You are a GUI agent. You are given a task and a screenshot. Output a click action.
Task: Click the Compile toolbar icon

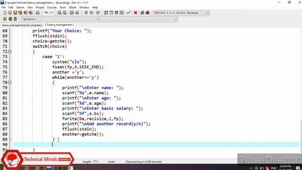[106, 13]
